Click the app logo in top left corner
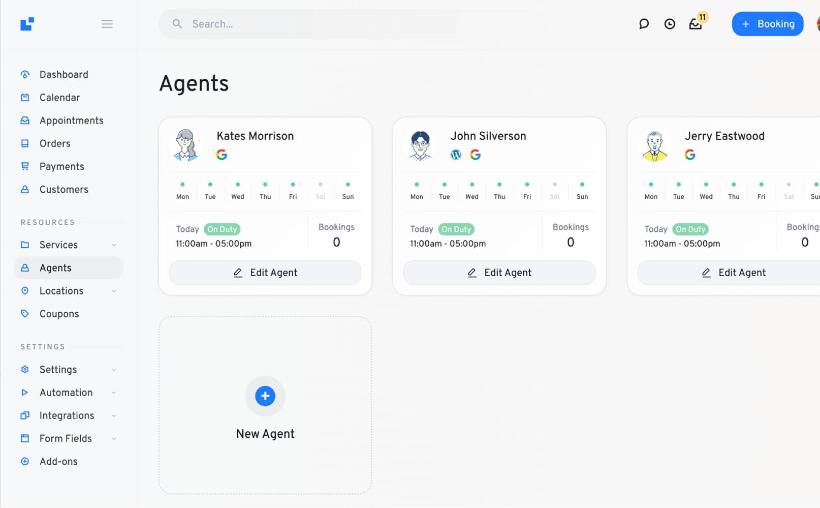Image resolution: width=820 pixels, height=508 pixels. (x=27, y=24)
